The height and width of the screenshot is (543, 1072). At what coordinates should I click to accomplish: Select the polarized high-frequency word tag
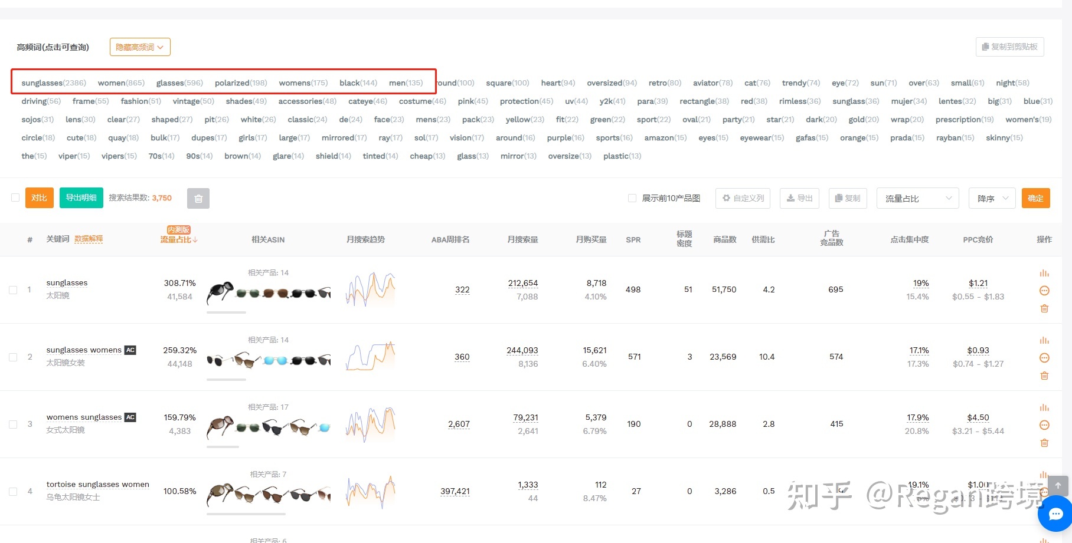pos(240,83)
